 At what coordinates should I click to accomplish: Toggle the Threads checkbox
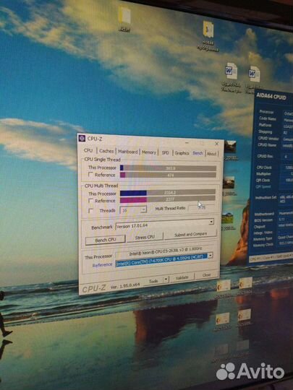click(91, 211)
